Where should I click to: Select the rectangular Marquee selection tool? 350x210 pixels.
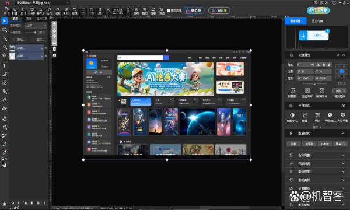(x=4, y=30)
